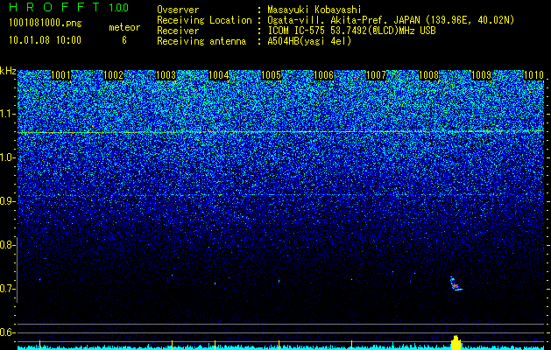
Task: Click the meteor count value 6
Action: (x=124, y=40)
